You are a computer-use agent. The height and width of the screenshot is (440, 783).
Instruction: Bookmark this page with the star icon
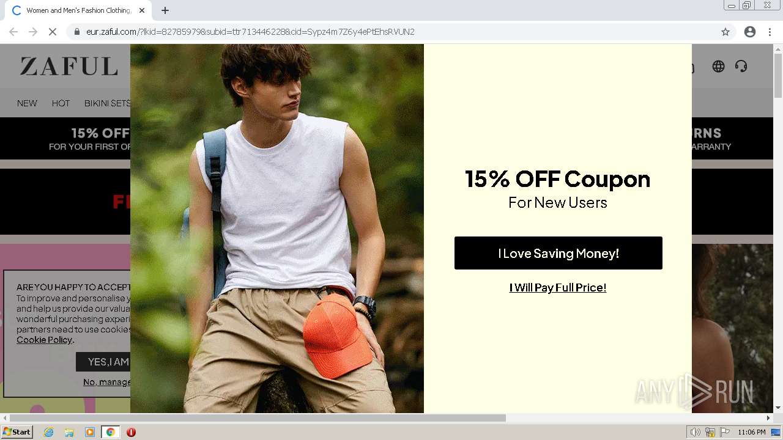(x=725, y=32)
